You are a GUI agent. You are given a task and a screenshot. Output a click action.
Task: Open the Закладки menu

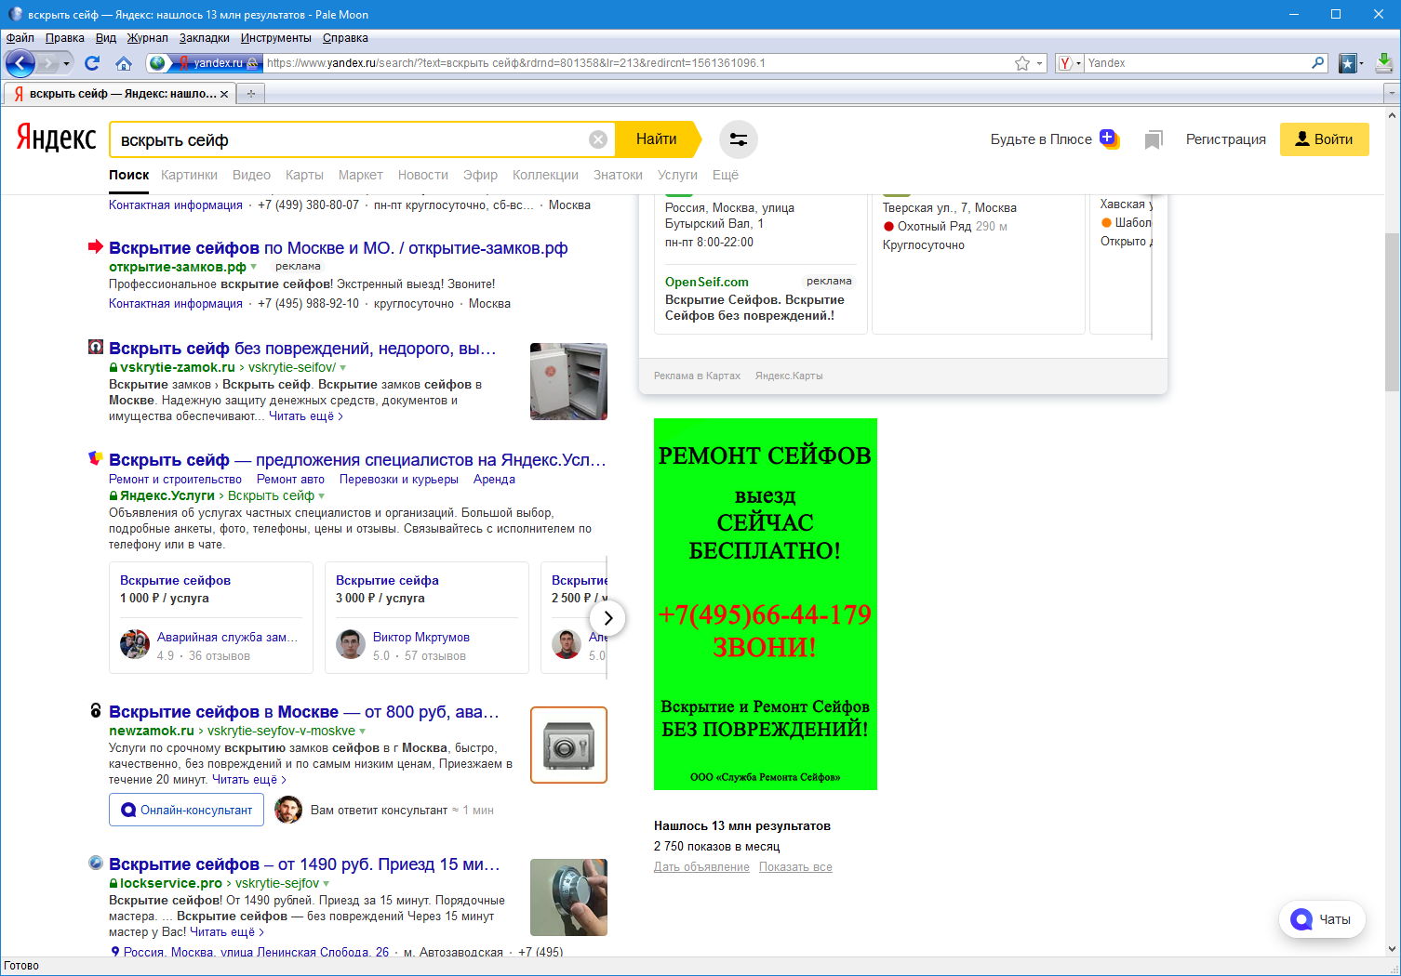tap(204, 38)
